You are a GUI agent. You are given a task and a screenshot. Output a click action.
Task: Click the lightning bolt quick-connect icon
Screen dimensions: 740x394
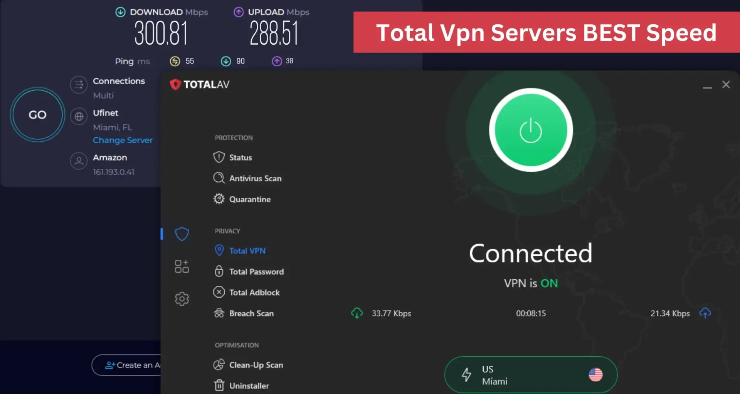pos(466,375)
